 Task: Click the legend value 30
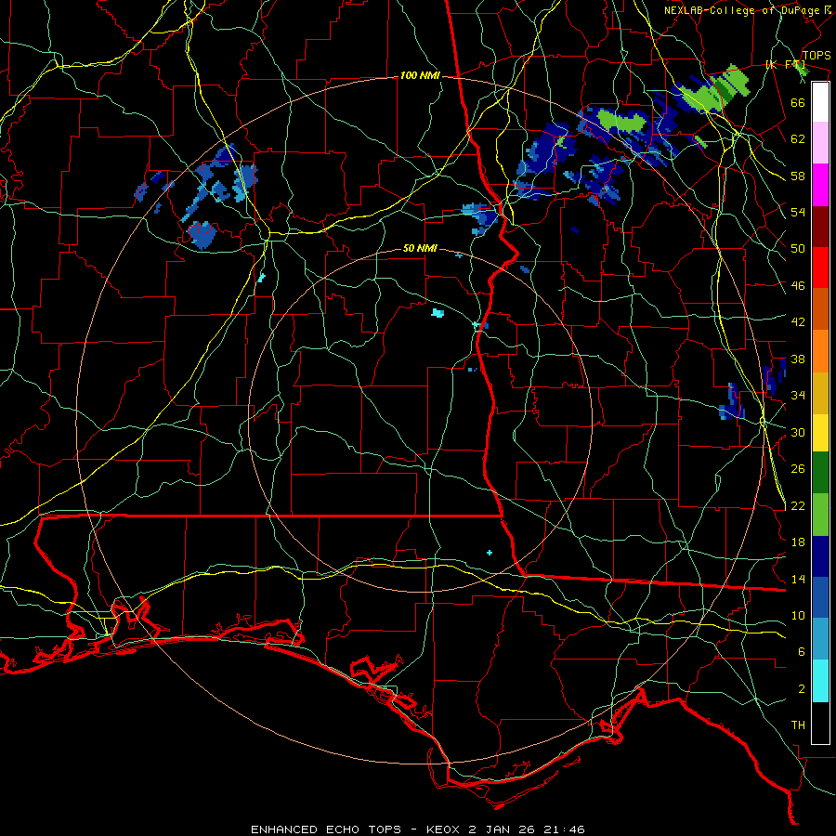click(x=798, y=432)
